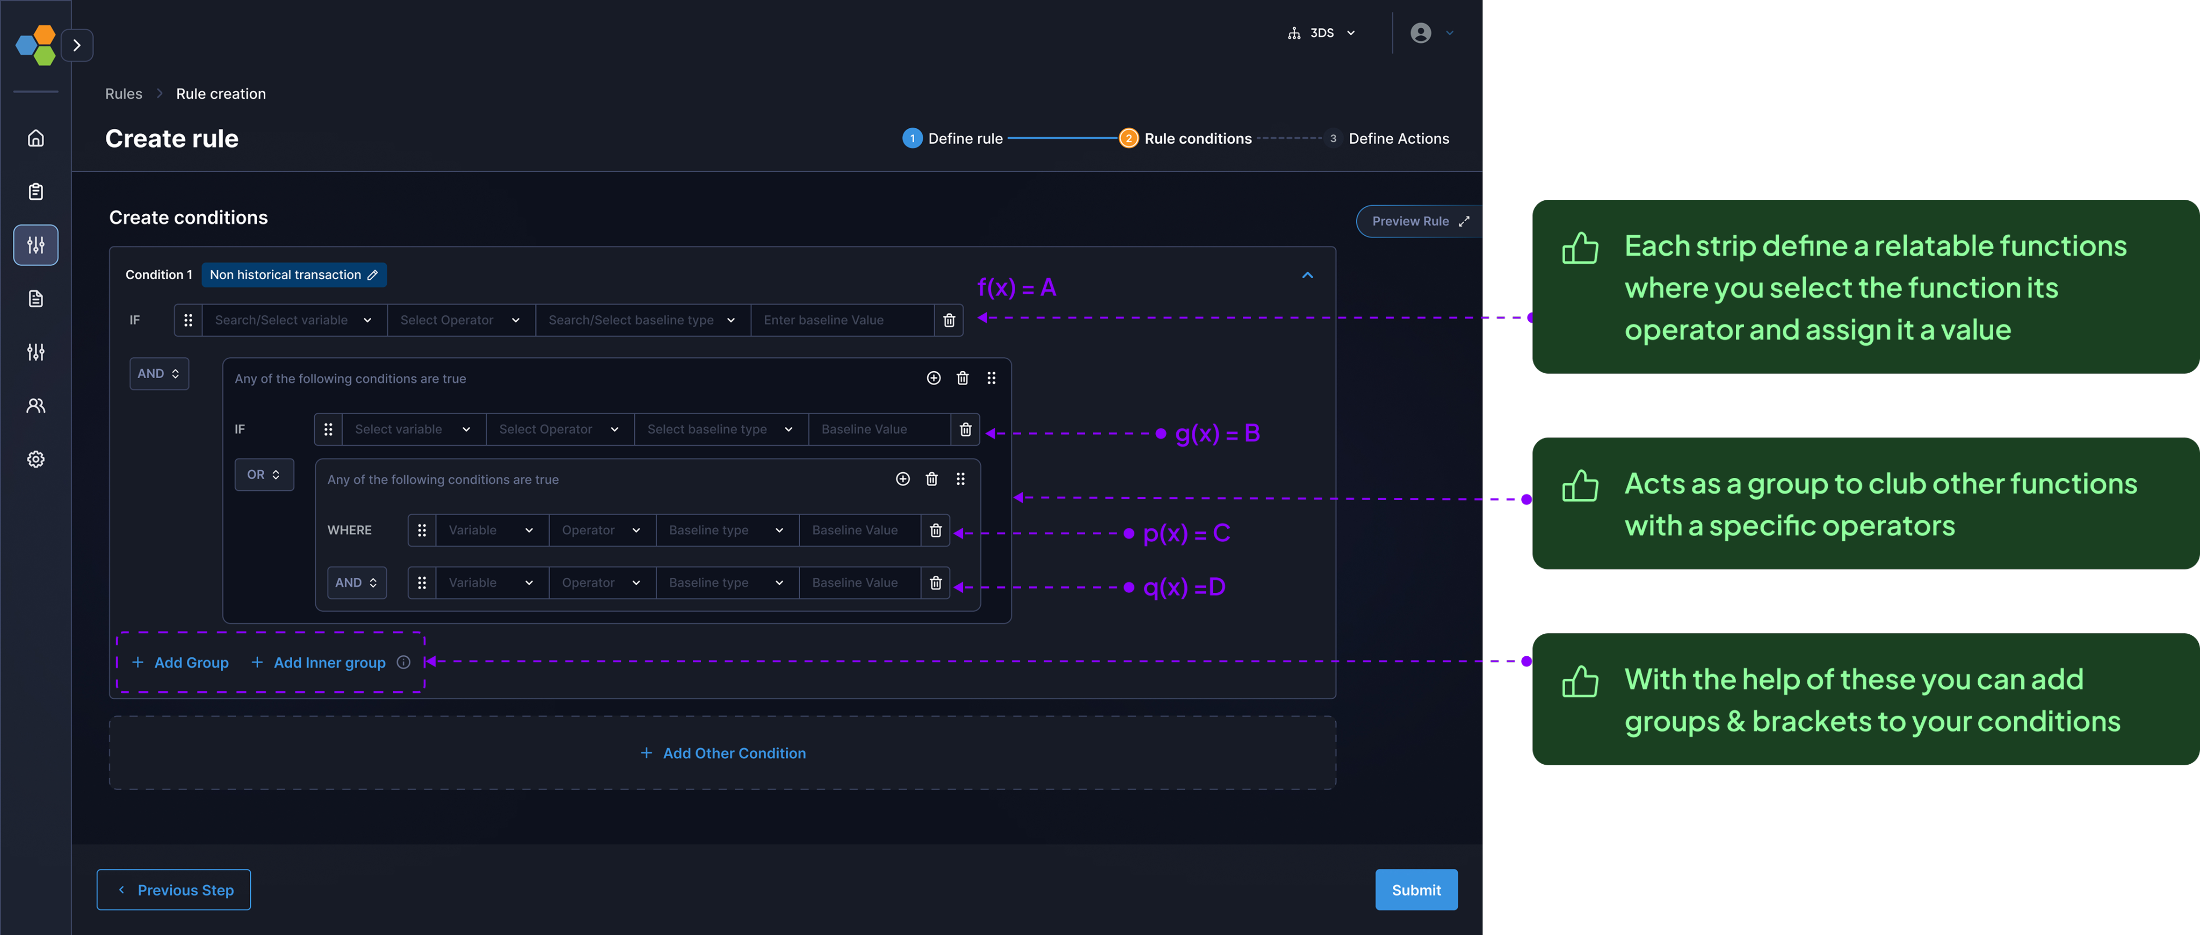Open the 3DS organization switcher
2200x935 pixels.
(1321, 33)
